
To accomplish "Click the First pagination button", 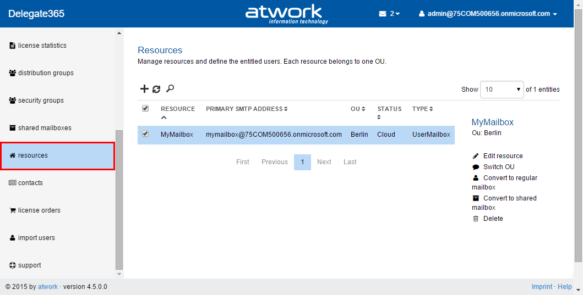I will [242, 162].
